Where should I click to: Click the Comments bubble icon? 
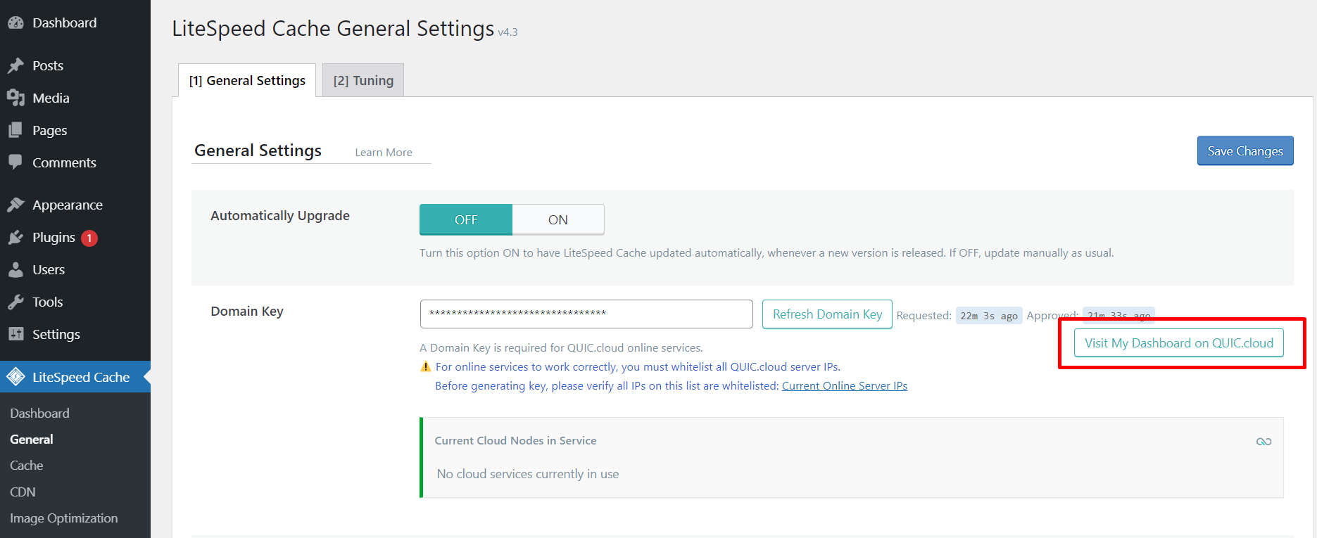coord(15,162)
